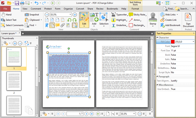This screenshot has height=118, width=196.
Task: Rotate view counterclockwise green arrow
Action: coord(69,20)
